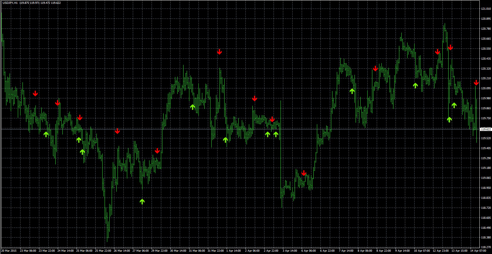Image resolution: width=492 pixels, height=254 pixels.
Task: Click the 120.320 price scale label
Action: coord(486,69)
